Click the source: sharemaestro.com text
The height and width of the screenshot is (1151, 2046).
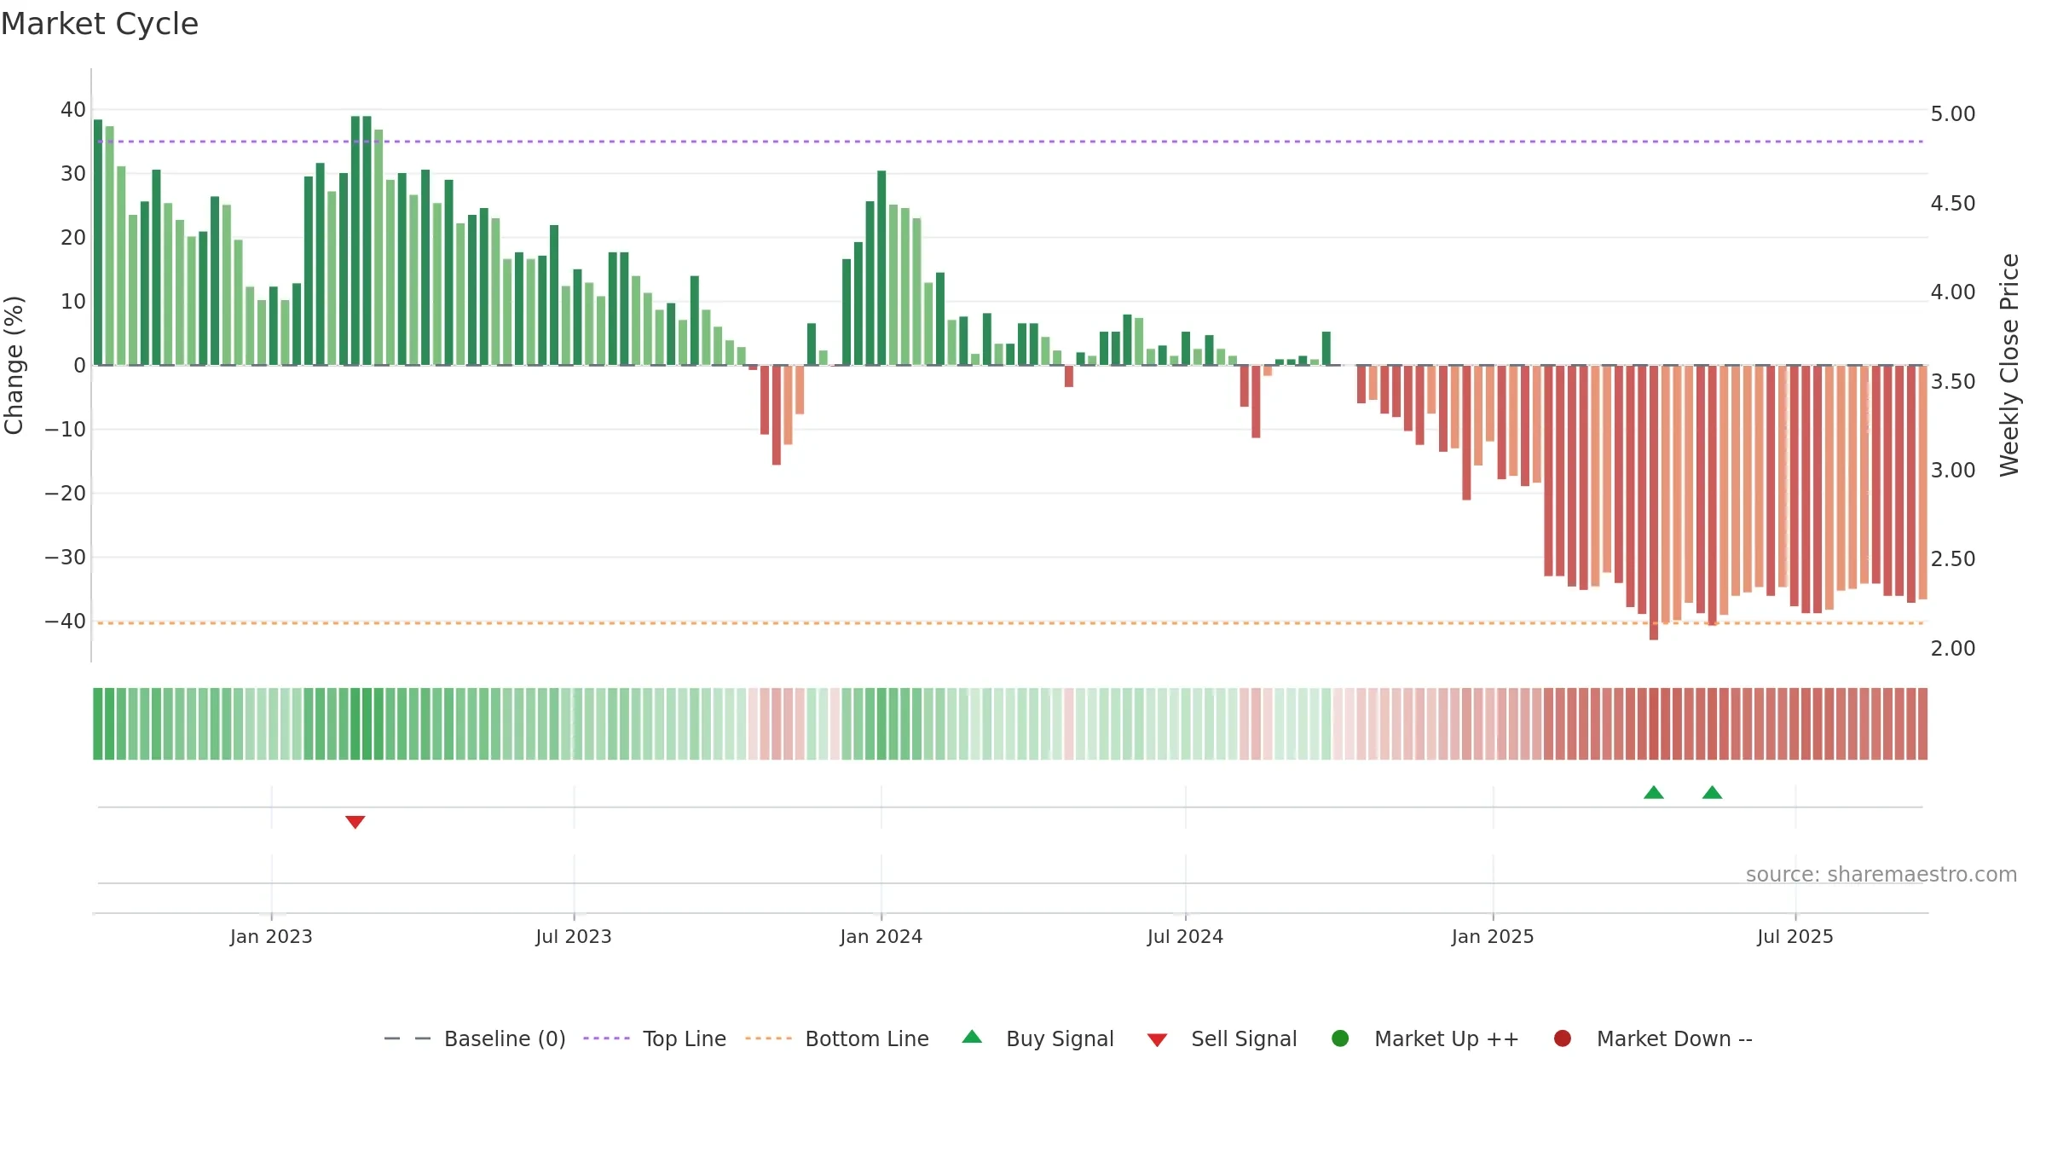pos(1881,875)
